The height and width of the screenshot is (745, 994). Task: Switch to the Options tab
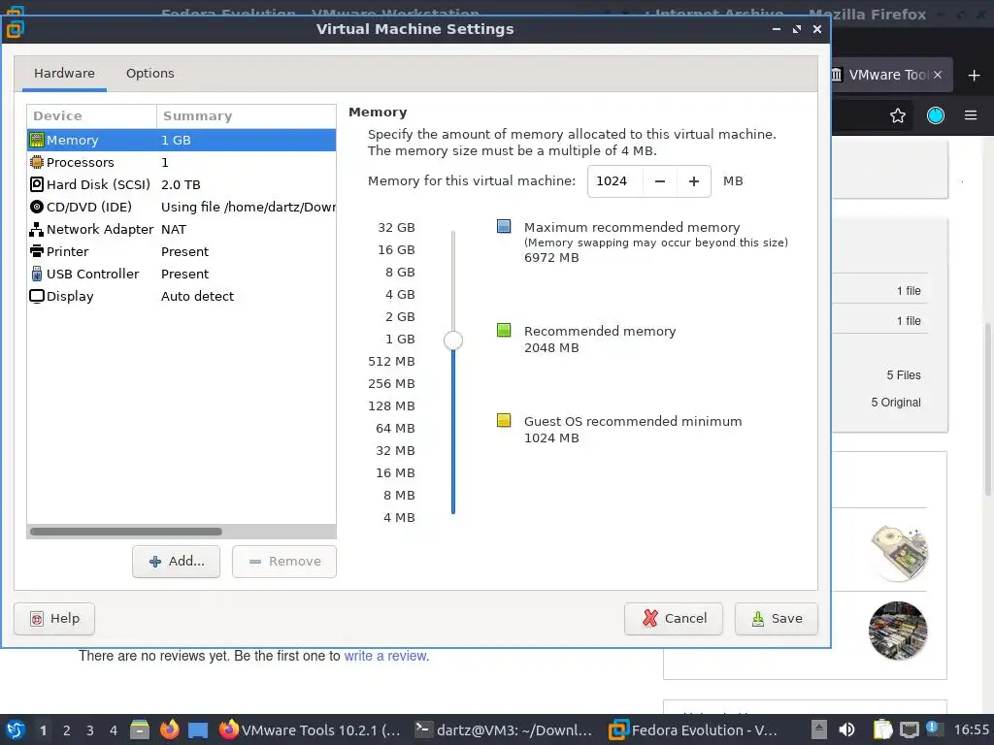tap(150, 74)
